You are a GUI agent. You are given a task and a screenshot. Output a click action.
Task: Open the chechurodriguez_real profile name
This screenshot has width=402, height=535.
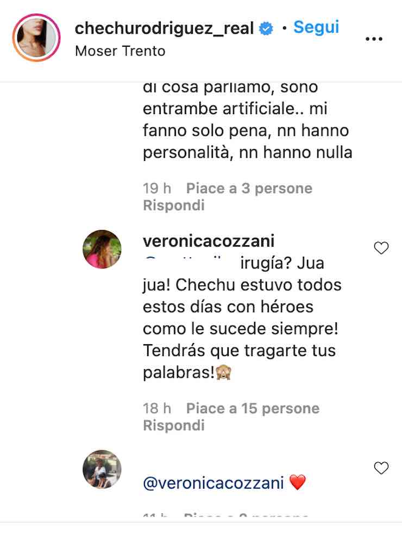(164, 28)
